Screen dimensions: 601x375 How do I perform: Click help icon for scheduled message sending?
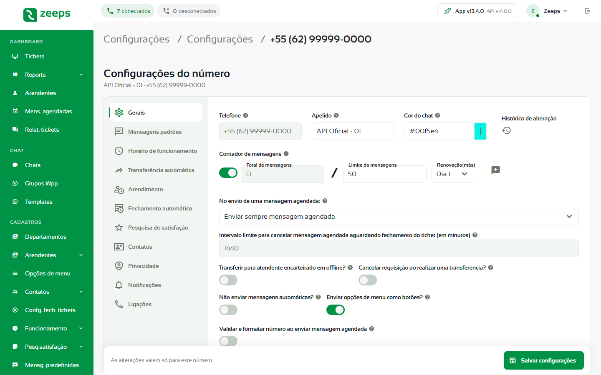tap(325, 201)
